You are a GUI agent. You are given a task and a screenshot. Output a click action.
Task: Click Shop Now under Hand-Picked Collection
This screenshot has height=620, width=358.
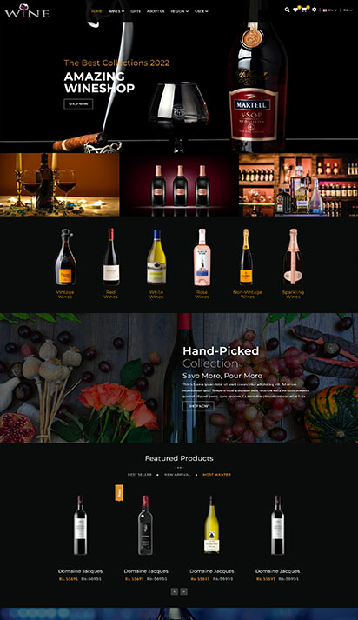[198, 406]
